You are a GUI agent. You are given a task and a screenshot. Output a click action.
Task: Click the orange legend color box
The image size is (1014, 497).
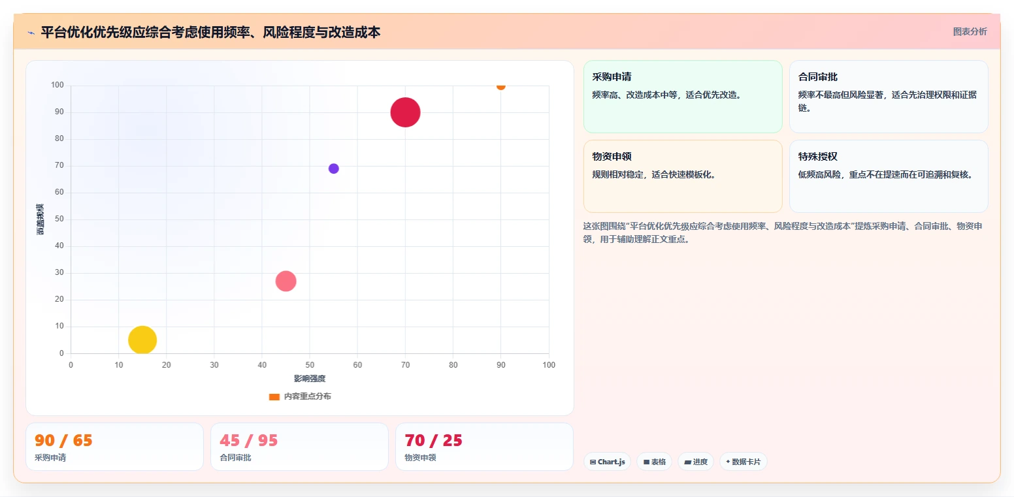[274, 397]
